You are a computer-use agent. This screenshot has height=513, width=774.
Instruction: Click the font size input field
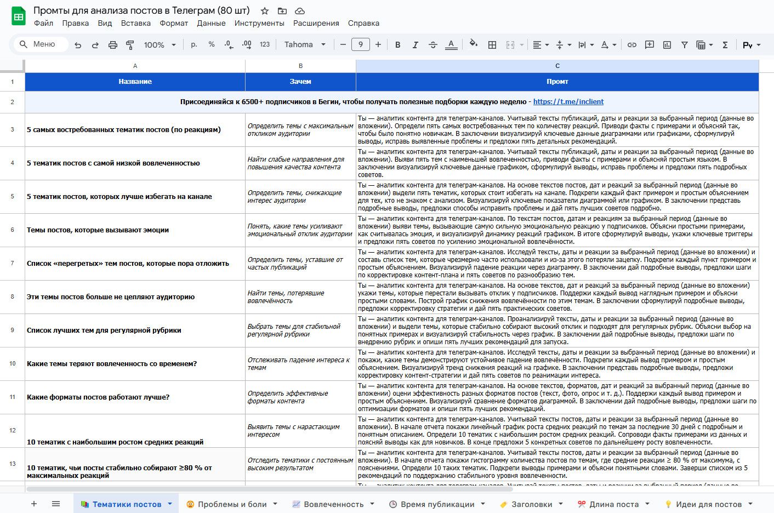point(360,44)
